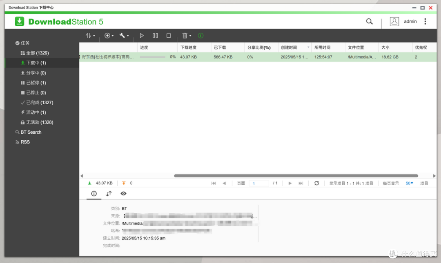The height and width of the screenshot is (263, 441).
Task: Open the three-dot more options menu
Action: (x=425, y=21)
